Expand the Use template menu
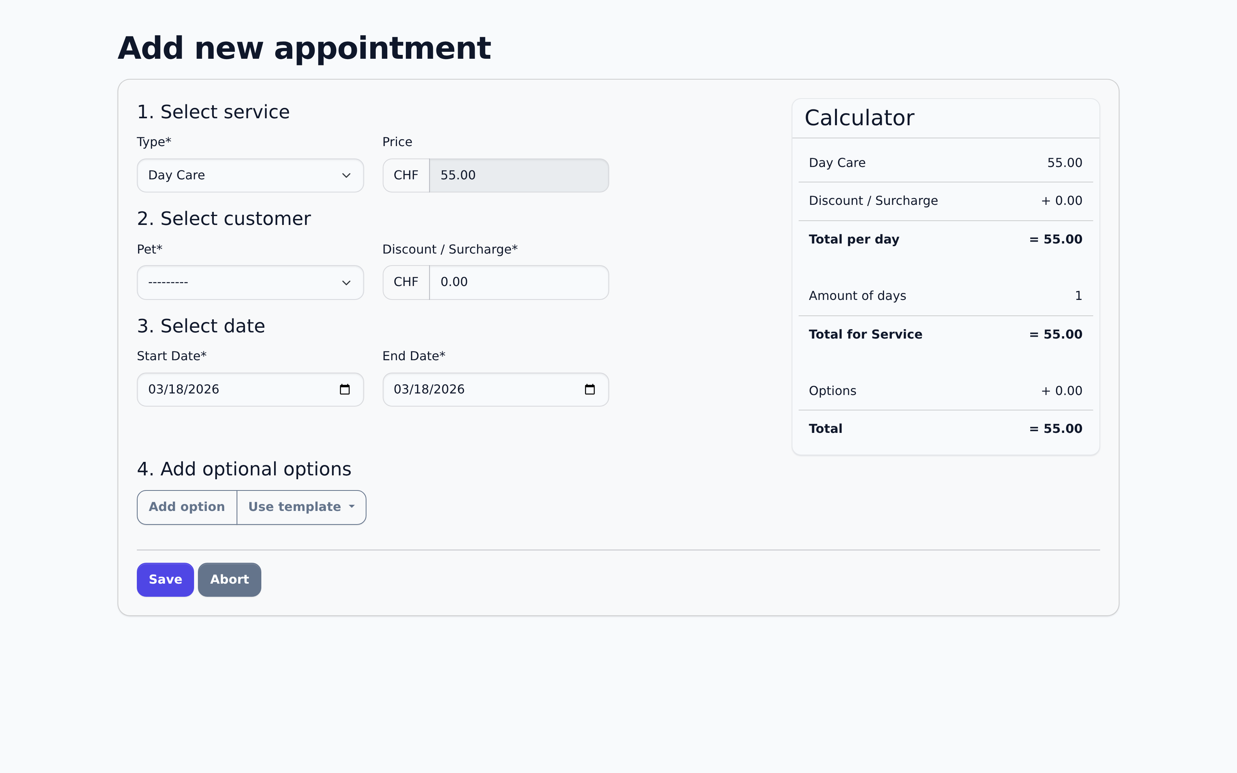 point(301,507)
